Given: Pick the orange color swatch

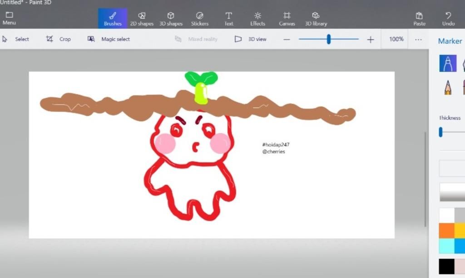Looking at the screenshot, I should point(447,230).
